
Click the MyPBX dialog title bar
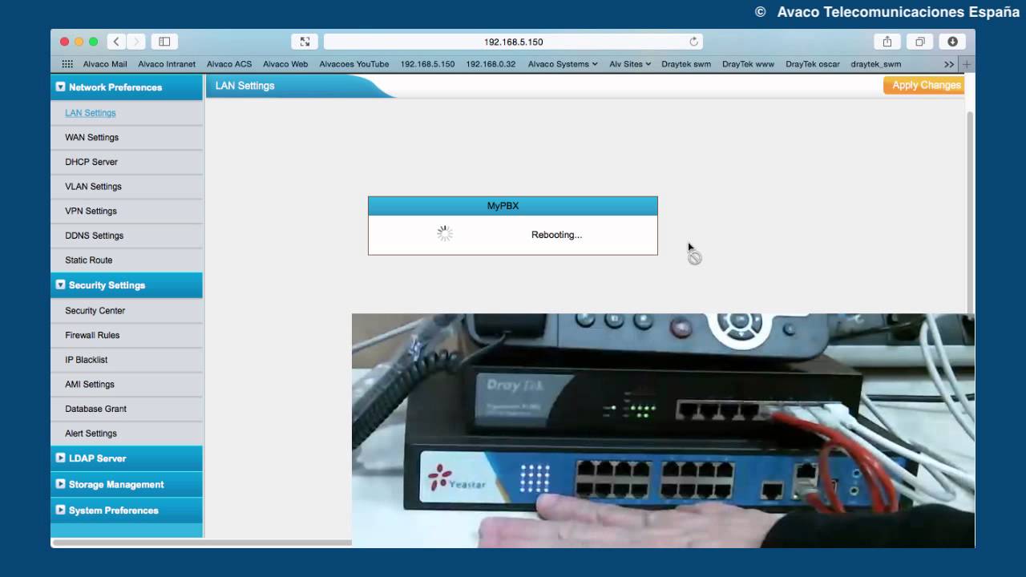tap(513, 206)
